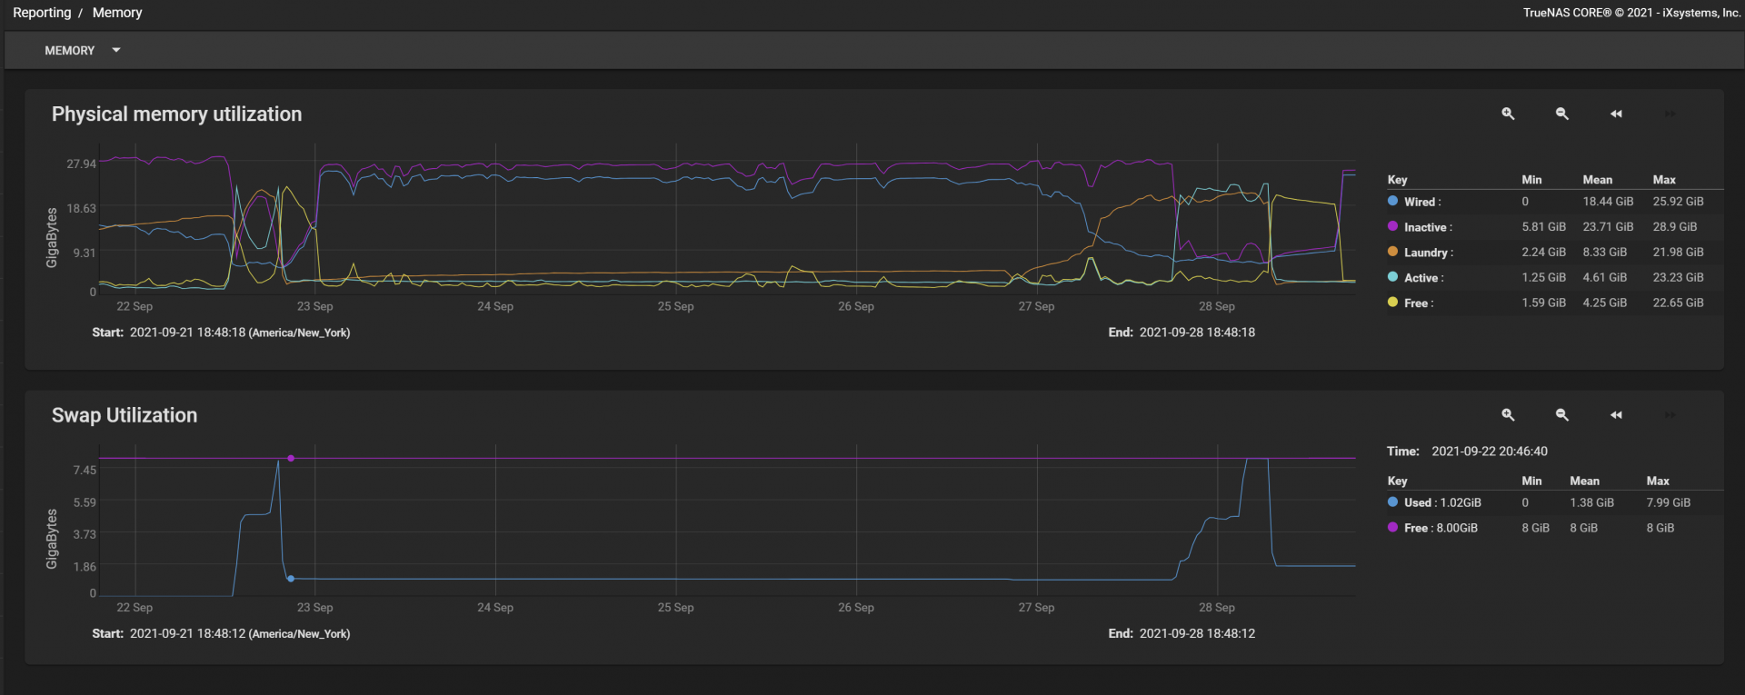Click the Inactive mean value 23.71 GiB
This screenshot has height=695, width=1745.
1608,227
